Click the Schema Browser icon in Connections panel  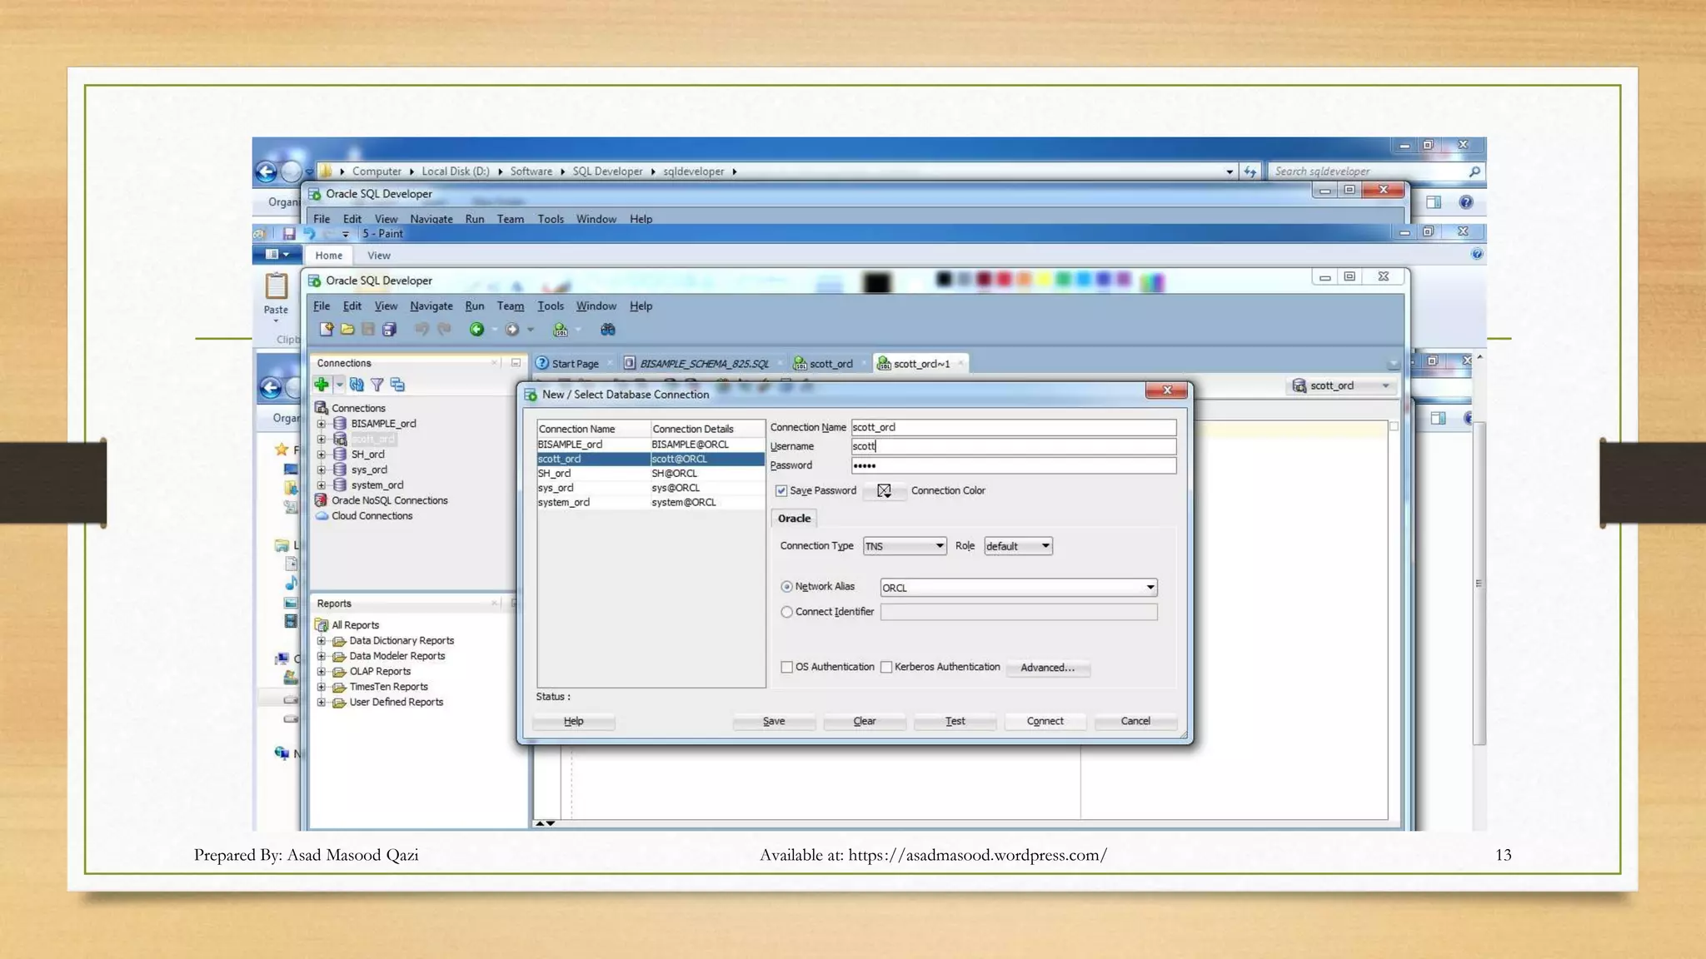click(x=397, y=384)
